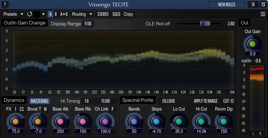Click the Base Rls knob
Viewport: 268px width, 138px height.
[x=83, y=122]
